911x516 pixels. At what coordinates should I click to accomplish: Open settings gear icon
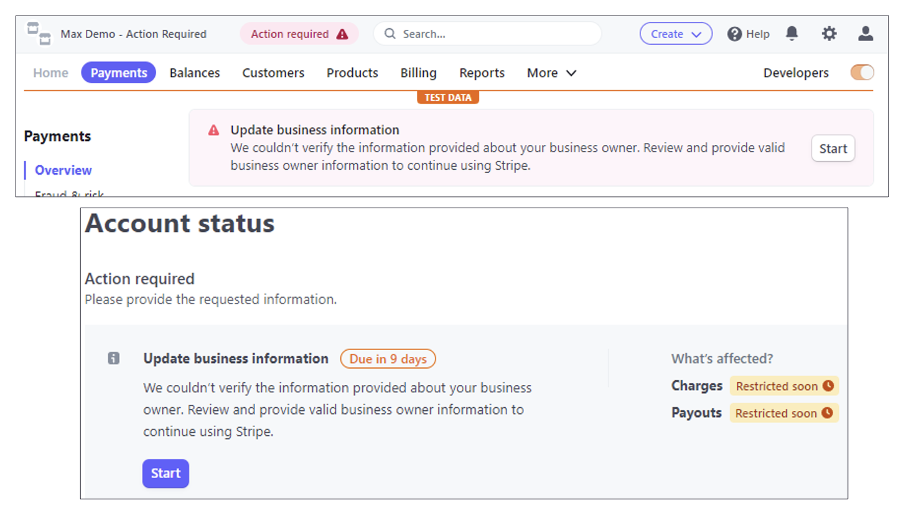pyautogui.click(x=829, y=34)
